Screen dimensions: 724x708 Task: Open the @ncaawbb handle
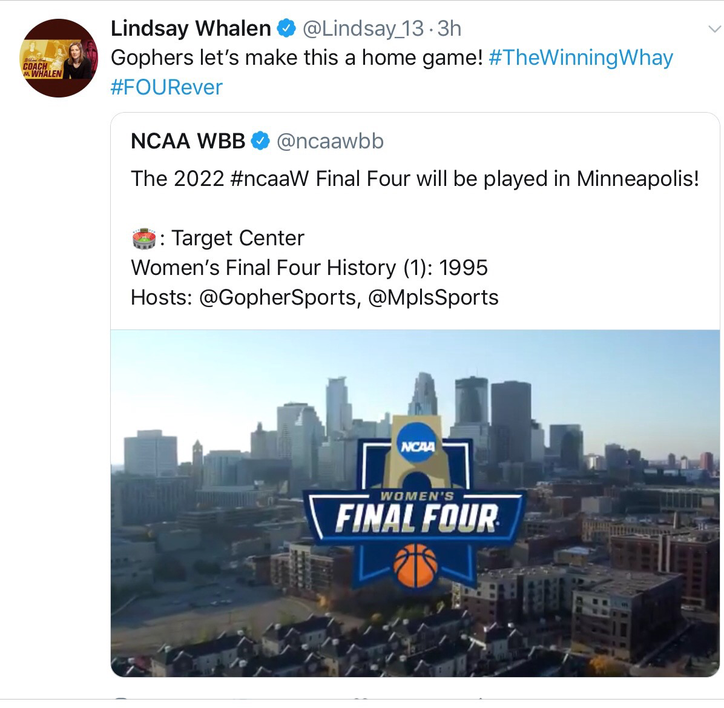pyautogui.click(x=330, y=141)
